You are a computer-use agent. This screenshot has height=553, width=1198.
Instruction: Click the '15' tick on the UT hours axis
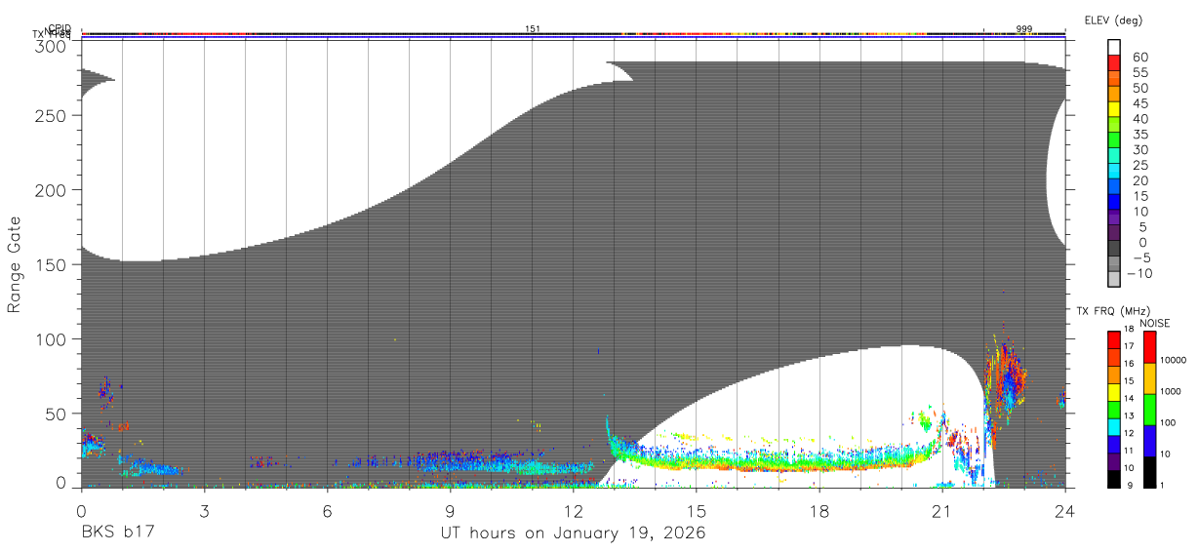tap(696, 510)
